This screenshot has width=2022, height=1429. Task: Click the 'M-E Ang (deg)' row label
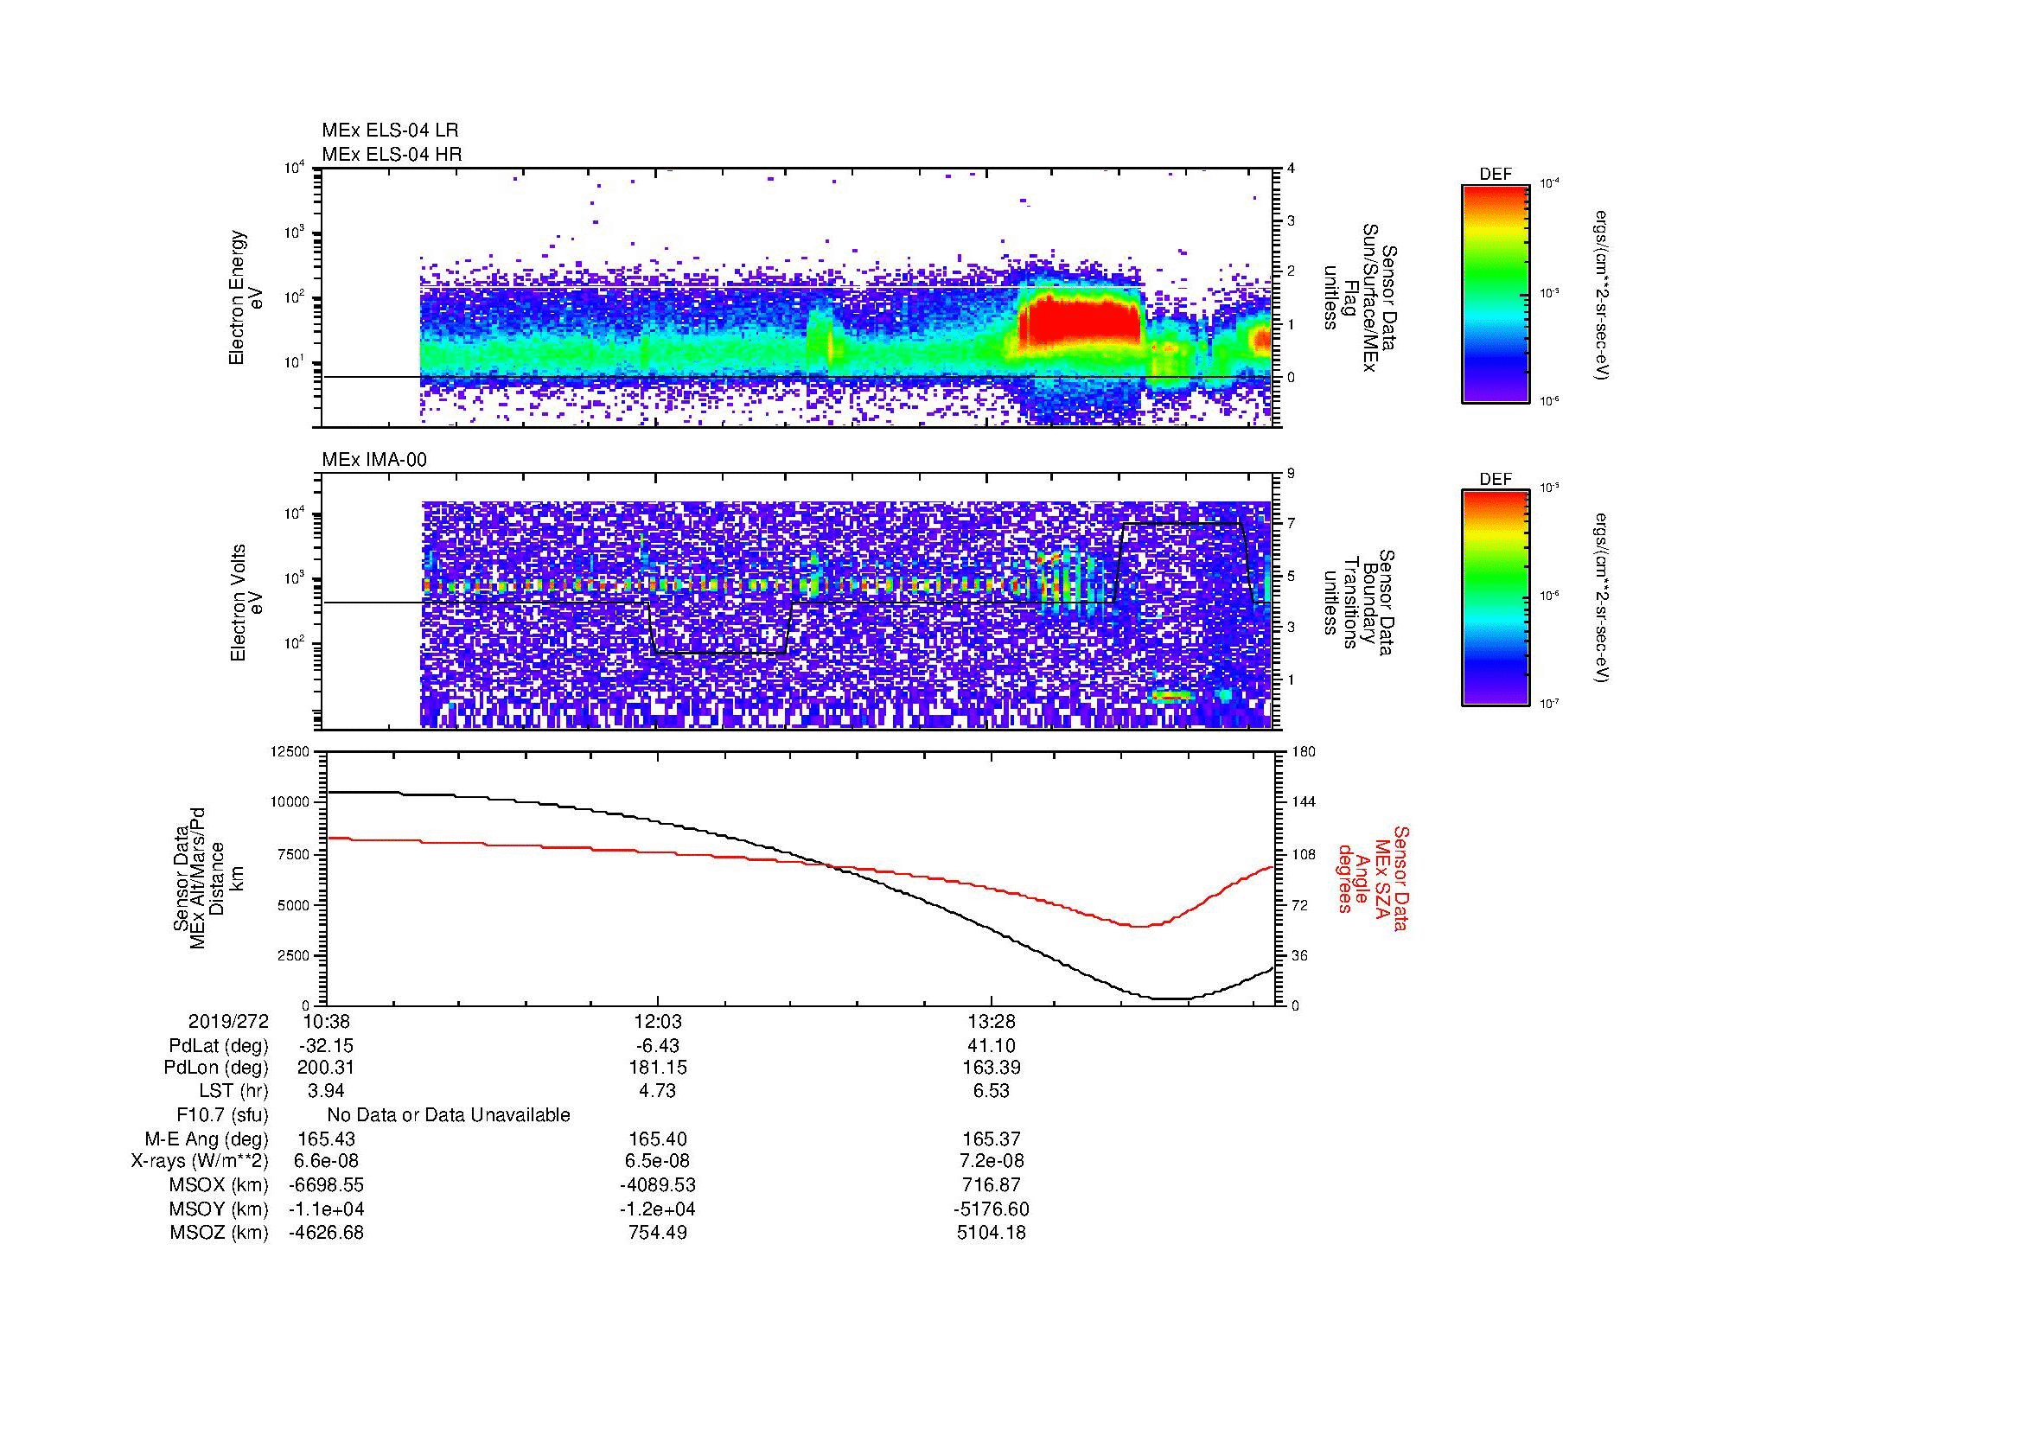tap(207, 1139)
